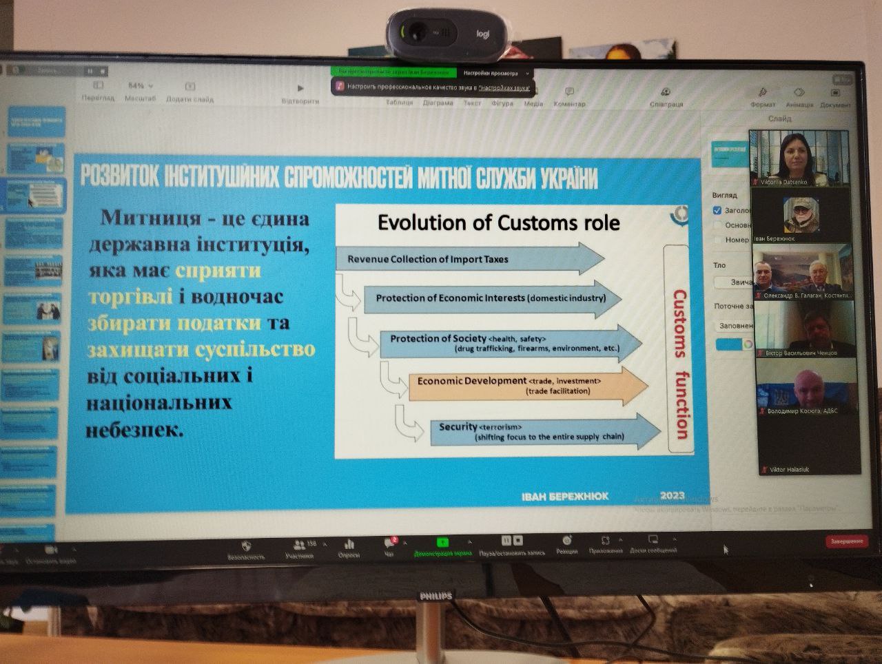Toggle the Body (Основний) checkbox
Viewport: 882px width, 664px height.
click(x=717, y=225)
